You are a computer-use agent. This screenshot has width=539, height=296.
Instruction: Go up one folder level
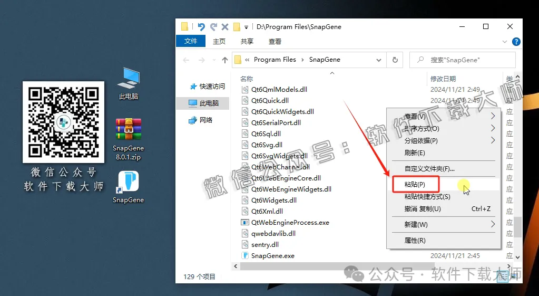225,60
